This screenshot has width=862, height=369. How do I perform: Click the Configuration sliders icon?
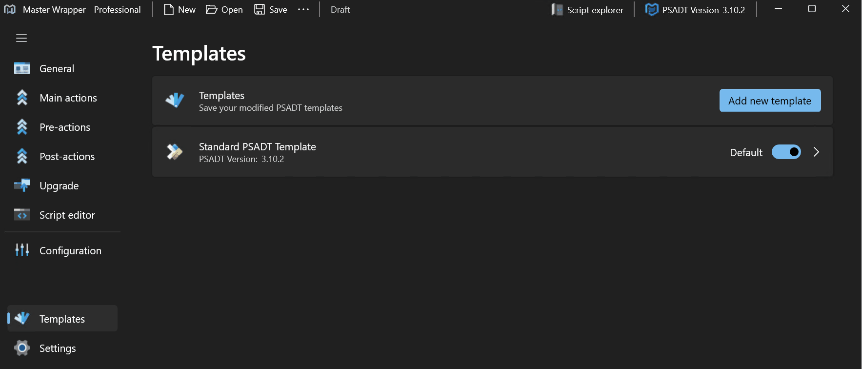tap(22, 250)
